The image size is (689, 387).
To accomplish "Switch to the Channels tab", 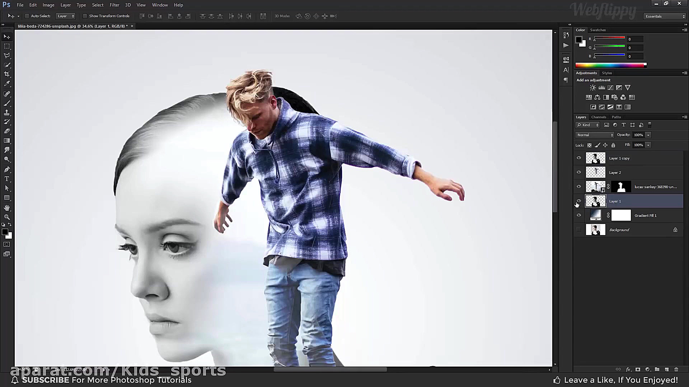I will tap(599, 117).
